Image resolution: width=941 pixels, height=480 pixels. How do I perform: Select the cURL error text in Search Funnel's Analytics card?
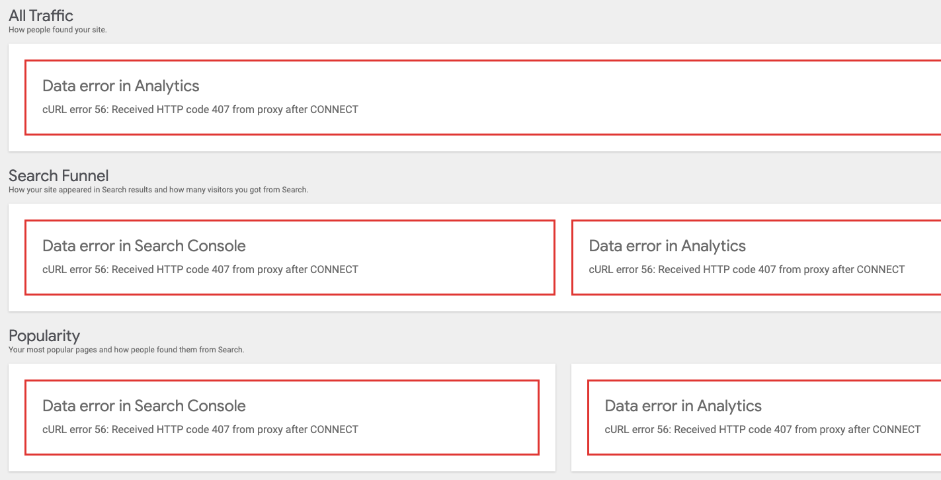point(747,270)
